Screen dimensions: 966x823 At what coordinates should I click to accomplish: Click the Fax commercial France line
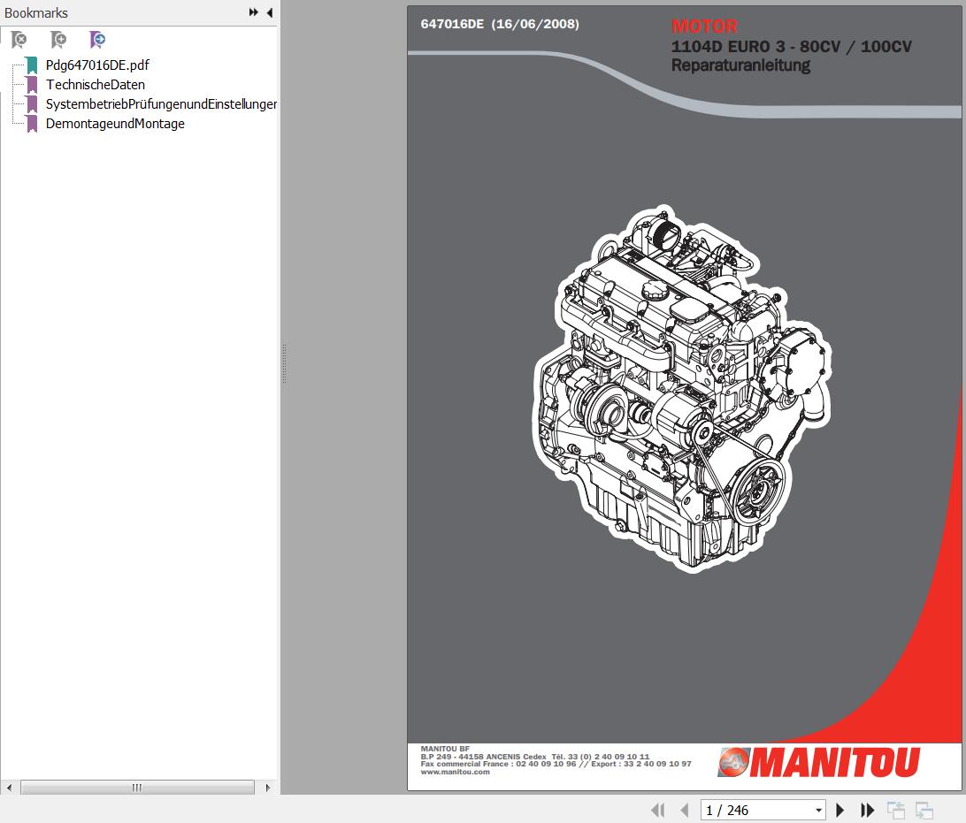(556, 764)
